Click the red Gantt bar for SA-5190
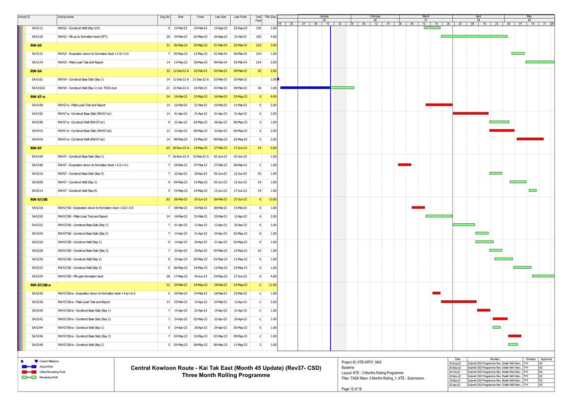The image size is (588, 417). 439,105
